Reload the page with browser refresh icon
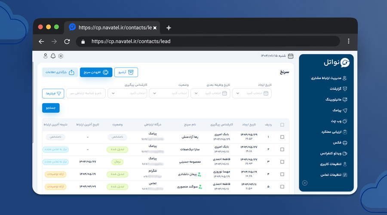The image size is (387, 215). click(67, 41)
